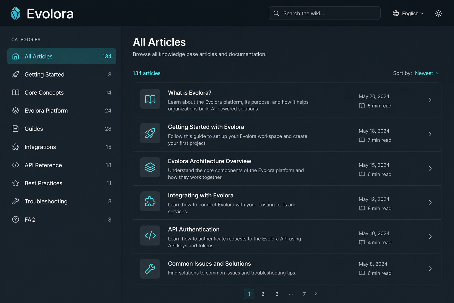Click code icon tile for API Authentication
The height and width of the screenshot is (303, 454).
point(150,236)
